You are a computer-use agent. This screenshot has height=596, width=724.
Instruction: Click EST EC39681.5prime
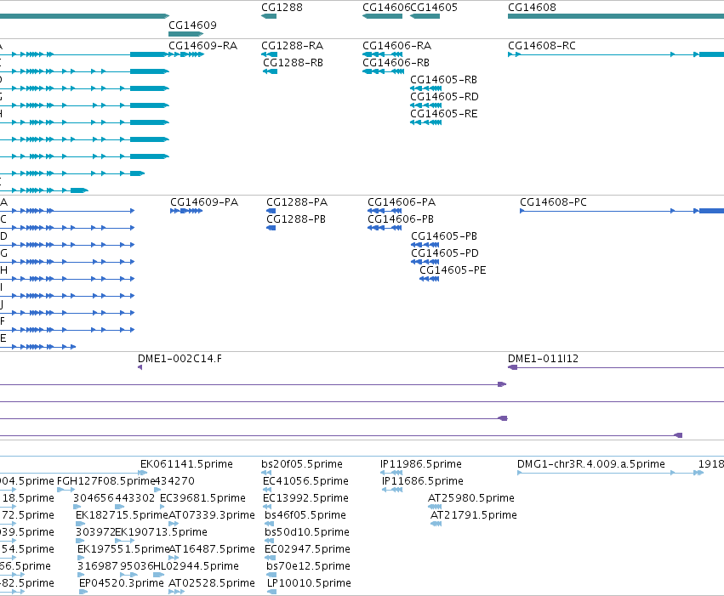coord(202,498)
